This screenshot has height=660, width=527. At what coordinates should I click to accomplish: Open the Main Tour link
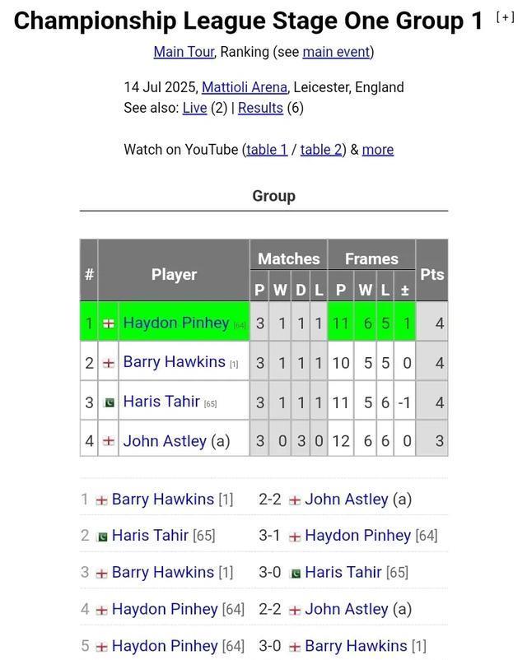(184, 52)
